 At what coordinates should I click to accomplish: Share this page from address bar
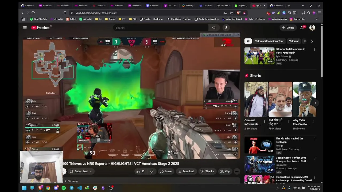pyautogui.click(x=232, y=13)
